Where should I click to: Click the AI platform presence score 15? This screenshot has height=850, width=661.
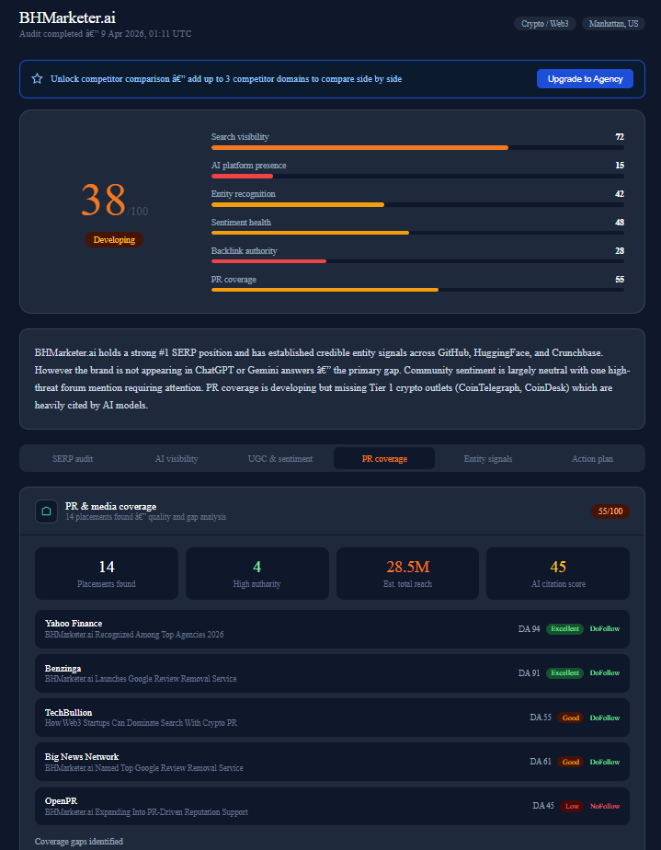(x=620, y=166)
